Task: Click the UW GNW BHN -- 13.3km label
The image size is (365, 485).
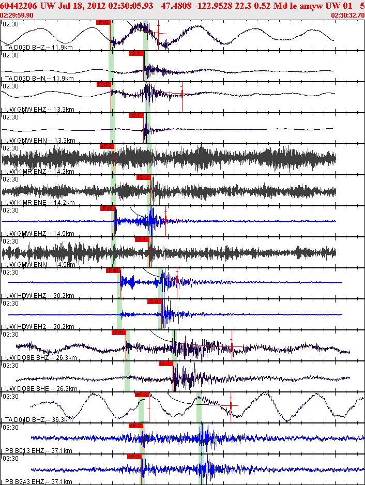Action: [40, 141]
